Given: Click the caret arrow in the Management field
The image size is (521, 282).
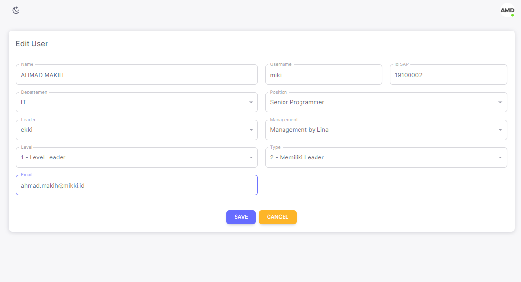Looking at the screenshot, I should (500, 130).
